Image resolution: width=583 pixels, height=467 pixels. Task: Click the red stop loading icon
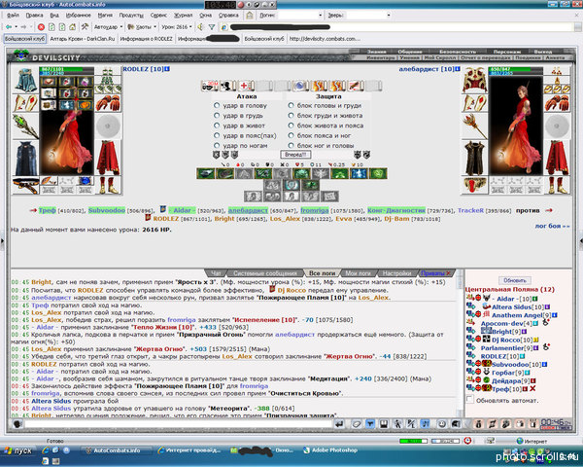pos(41,27)
